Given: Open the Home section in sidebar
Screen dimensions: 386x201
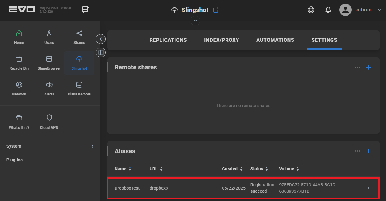Looking at the screenshot, I should (x=19, y=37).
